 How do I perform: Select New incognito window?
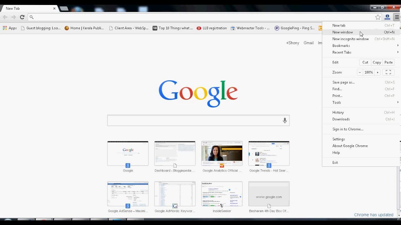(x=361, y=39)
